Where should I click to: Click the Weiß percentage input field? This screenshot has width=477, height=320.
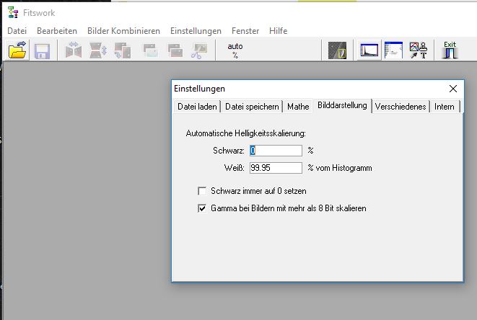(275, 168)
